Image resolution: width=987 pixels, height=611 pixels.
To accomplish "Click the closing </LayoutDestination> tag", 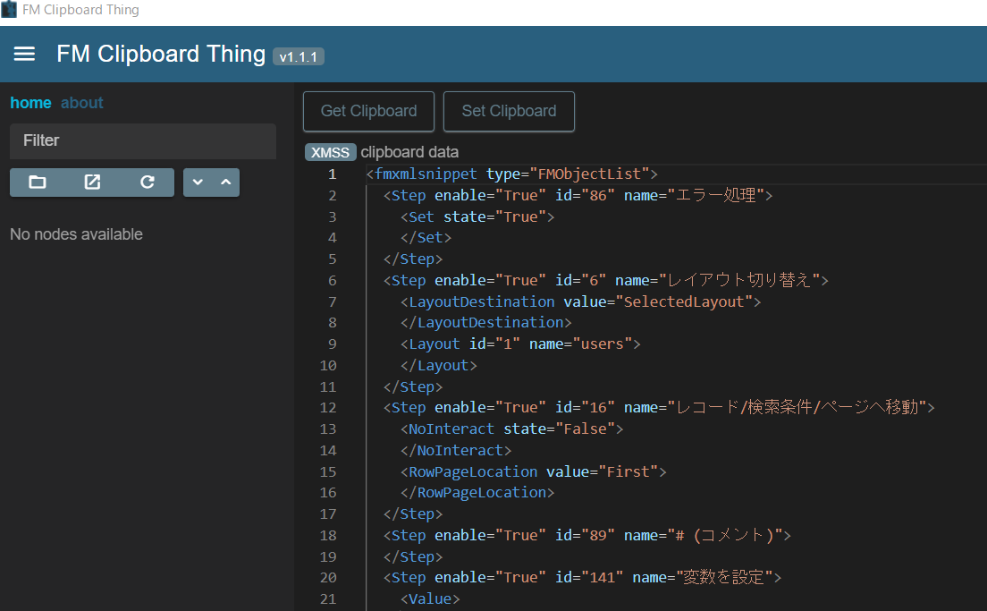I will [x=486, y=323].
